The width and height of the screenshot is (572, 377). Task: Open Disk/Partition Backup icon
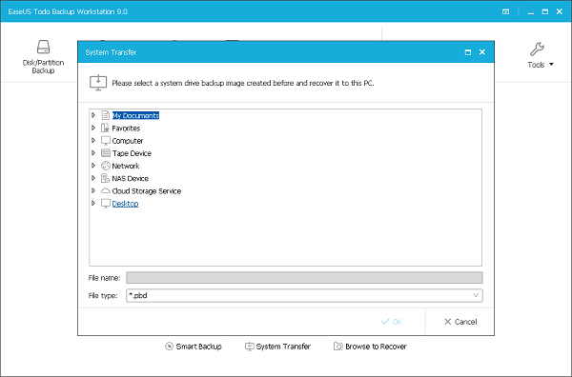[x=44, y=47]
